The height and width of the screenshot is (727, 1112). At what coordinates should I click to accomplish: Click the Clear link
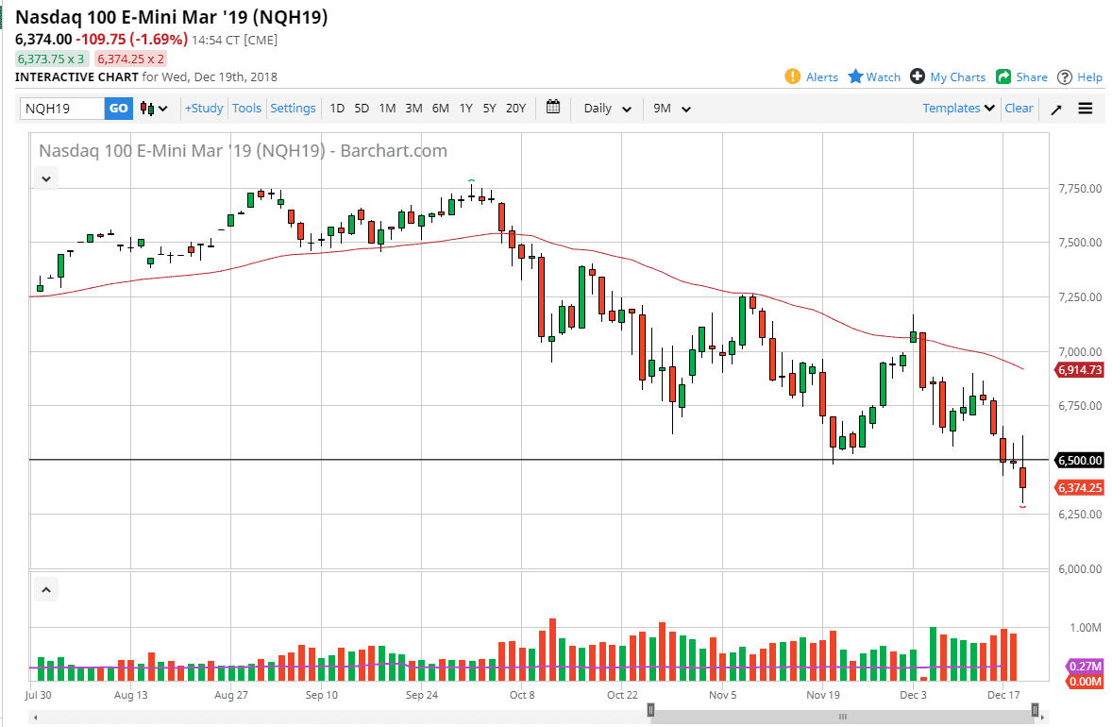coord(1019,108)
